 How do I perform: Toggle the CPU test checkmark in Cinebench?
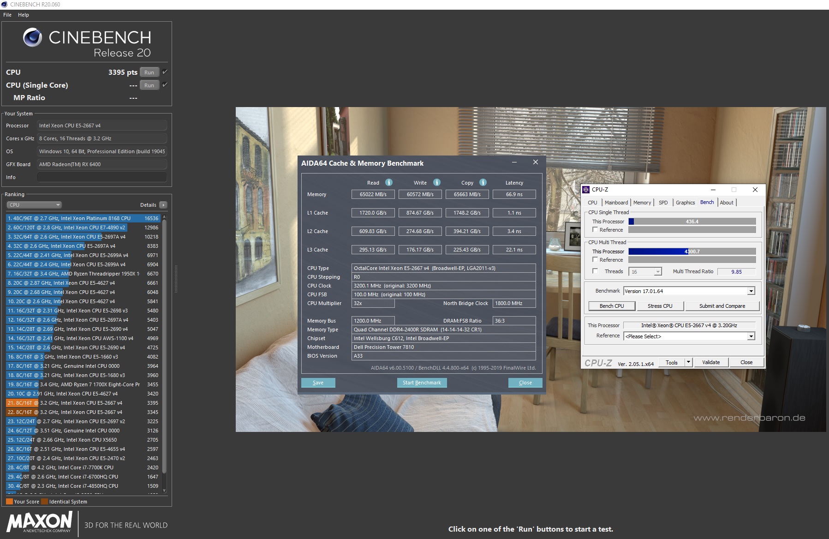[165, 72]
